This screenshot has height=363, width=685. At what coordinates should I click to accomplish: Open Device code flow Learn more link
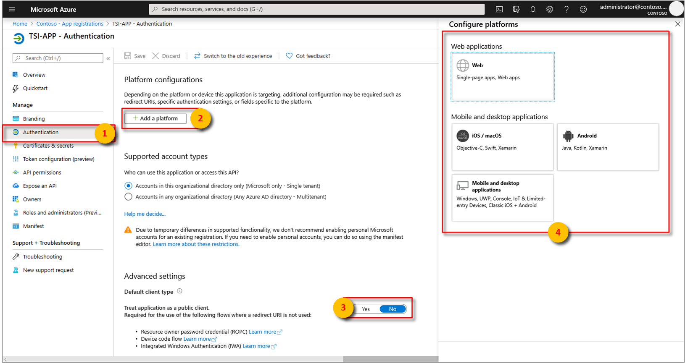(x=200, y=339)
